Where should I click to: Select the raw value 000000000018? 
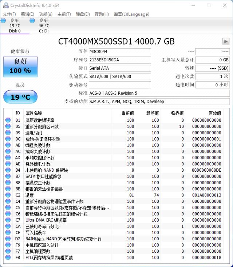(206, 258)
